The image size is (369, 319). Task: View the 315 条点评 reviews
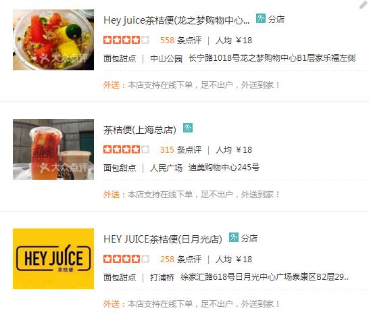(180, 150)
